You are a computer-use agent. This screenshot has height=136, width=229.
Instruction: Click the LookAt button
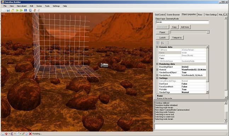pyautogui.click(x=162, y=37)
